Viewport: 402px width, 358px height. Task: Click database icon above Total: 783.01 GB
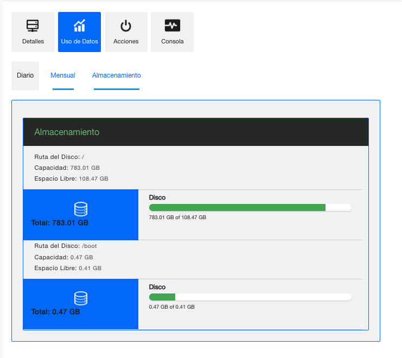(81, 209)
